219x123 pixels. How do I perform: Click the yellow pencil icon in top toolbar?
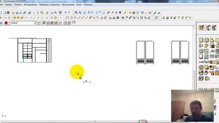pos(125,13)
